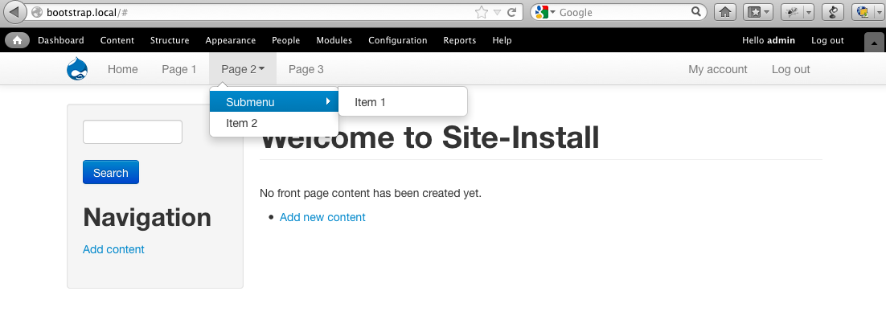This screenshot has width=886, height=320.
Task: Open the Dashboard admin menu item
Action: [x=61, y=40]
